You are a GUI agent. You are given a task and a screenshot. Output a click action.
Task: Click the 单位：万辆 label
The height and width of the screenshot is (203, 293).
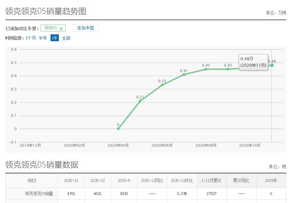click(x=276, y=13)
